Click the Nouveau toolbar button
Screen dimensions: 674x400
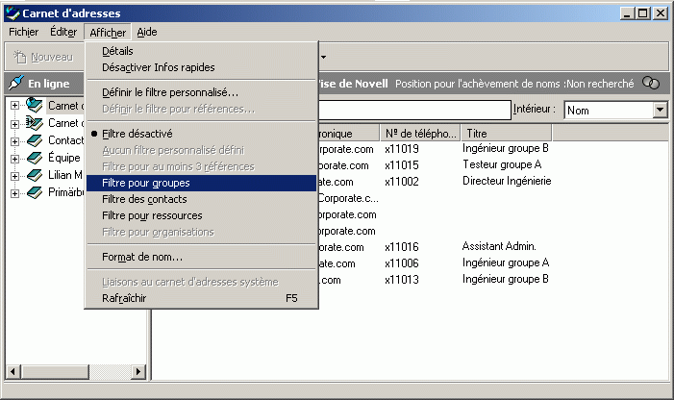click(x=43, y=57)
